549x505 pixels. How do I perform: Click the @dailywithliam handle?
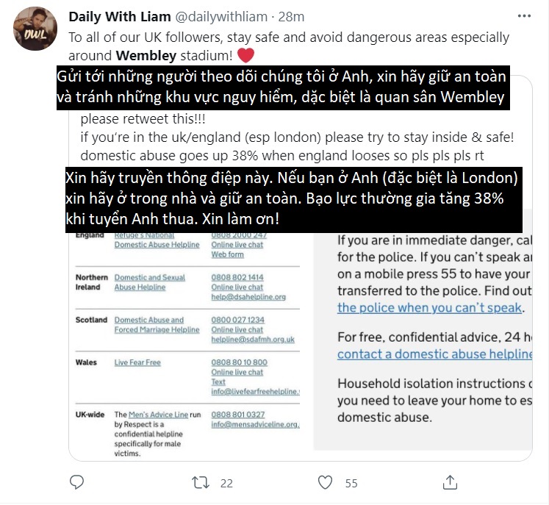click(221, 16)
